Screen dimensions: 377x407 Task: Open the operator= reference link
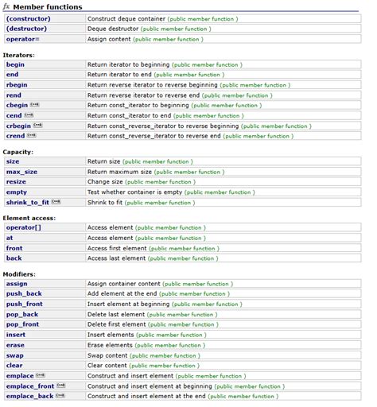[23, 39]
